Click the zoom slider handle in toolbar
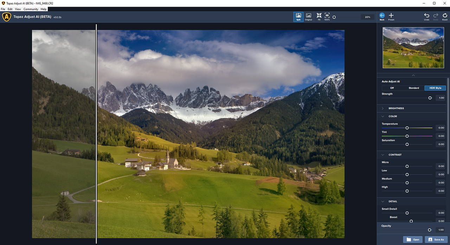This screenshot has width=450, height=245. coord(334,17)
